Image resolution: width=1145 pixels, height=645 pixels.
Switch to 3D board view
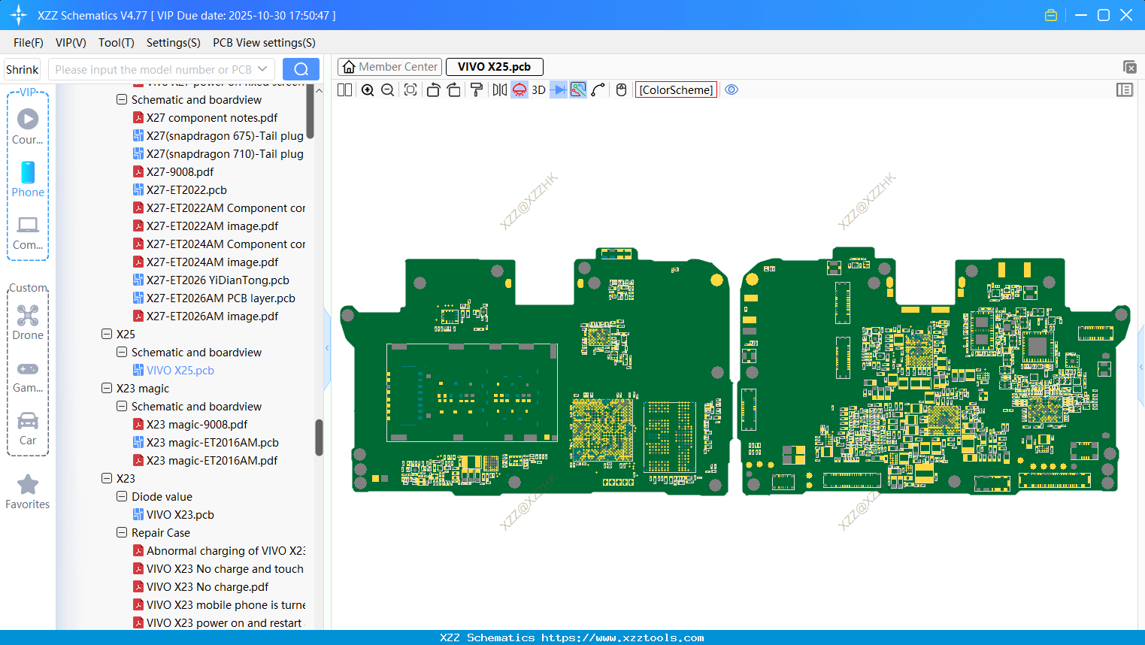pyautogui.click(x=538, y=90)
